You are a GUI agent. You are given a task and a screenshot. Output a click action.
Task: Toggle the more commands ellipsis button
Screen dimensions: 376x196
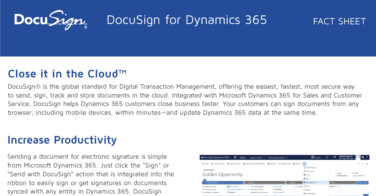tap(305, 163)
